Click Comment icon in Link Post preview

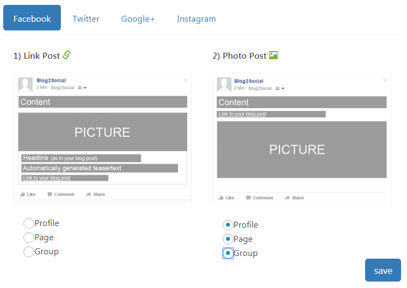click(x=50, y=194)
